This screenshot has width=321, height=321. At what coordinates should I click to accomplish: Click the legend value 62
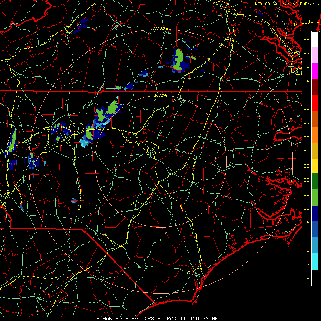click(306, 53)
